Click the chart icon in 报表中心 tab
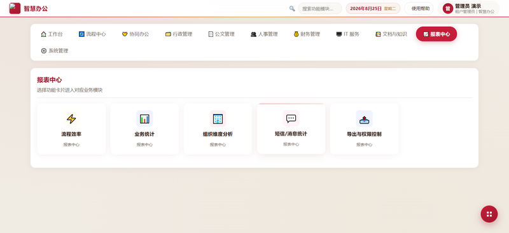This screenshot has width=509, height=233. coord(426,34)
